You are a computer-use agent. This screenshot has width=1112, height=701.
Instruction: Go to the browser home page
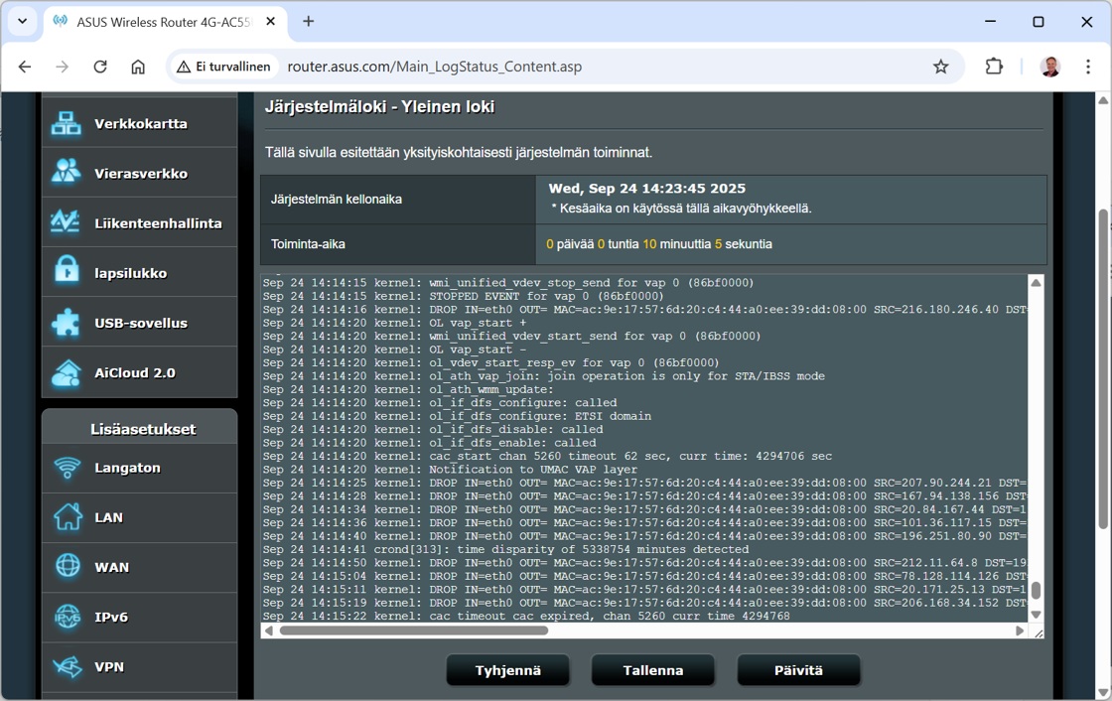point(138,67)
